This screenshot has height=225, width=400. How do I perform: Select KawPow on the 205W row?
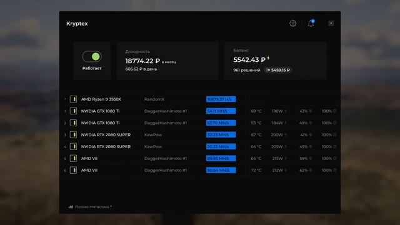152,147
